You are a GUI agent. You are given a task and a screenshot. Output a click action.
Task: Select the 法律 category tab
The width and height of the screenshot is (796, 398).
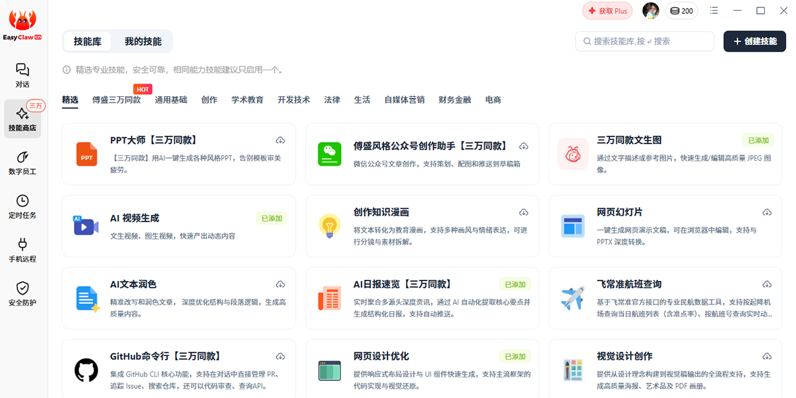point(332,100)
